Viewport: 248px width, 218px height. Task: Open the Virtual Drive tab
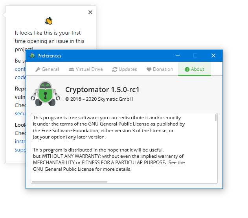86,69
